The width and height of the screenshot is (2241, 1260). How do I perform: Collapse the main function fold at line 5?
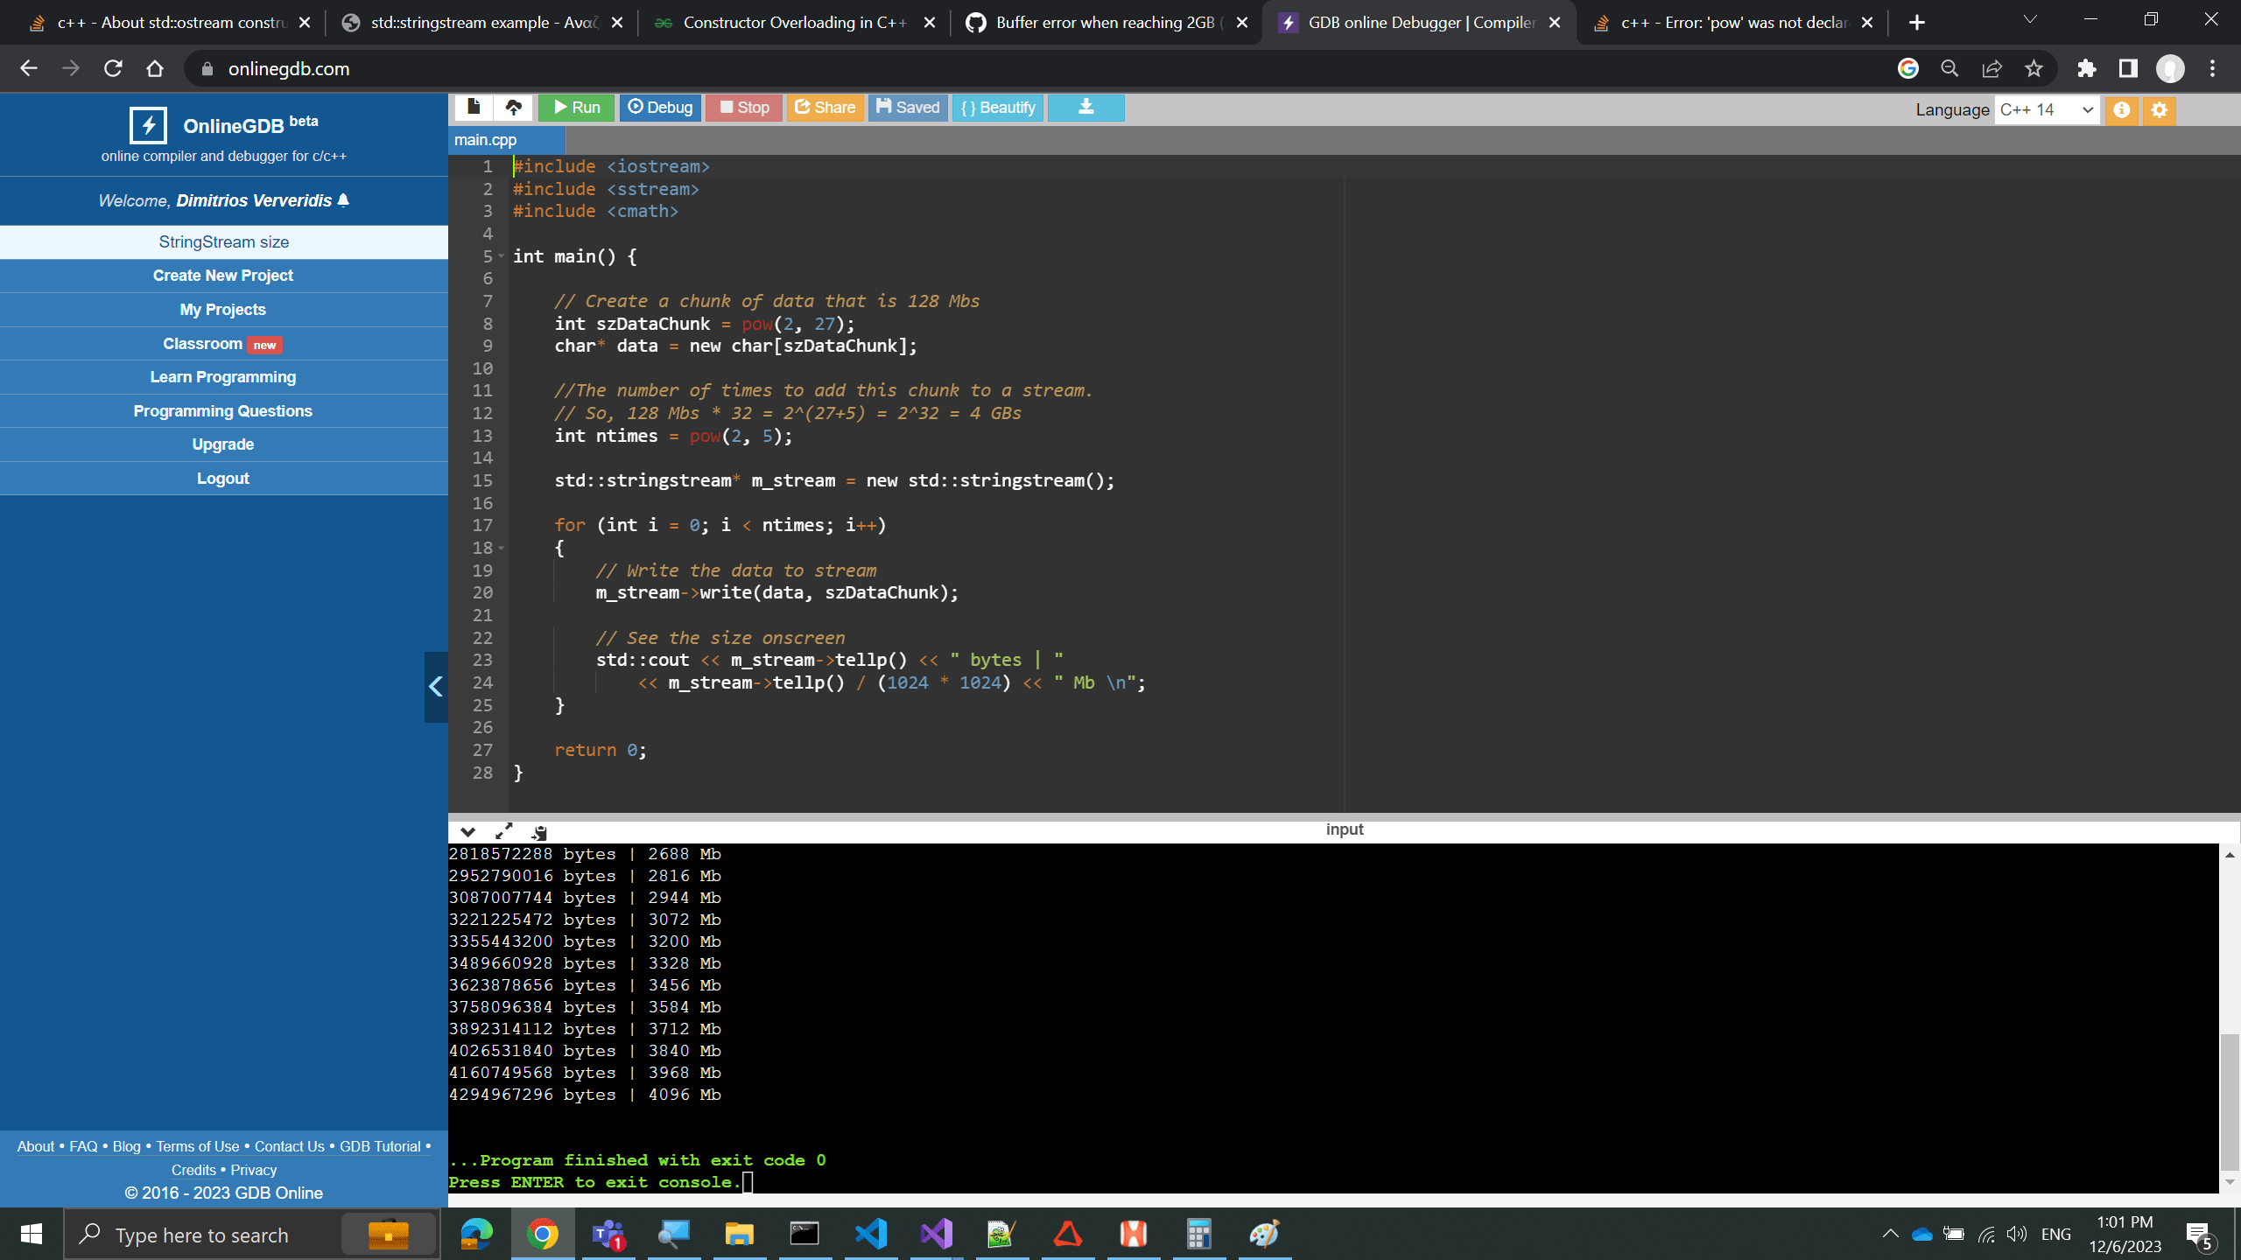pyautogui.click(x=501, y=256)
